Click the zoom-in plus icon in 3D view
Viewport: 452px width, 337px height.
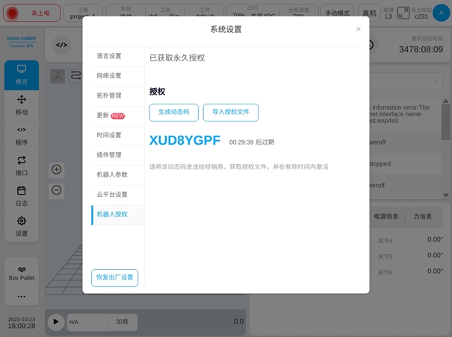(57, 169)
